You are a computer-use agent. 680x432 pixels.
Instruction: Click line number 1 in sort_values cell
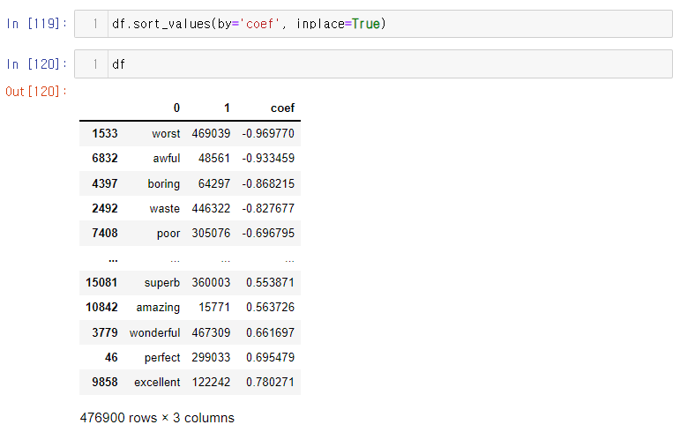(95, 24)
